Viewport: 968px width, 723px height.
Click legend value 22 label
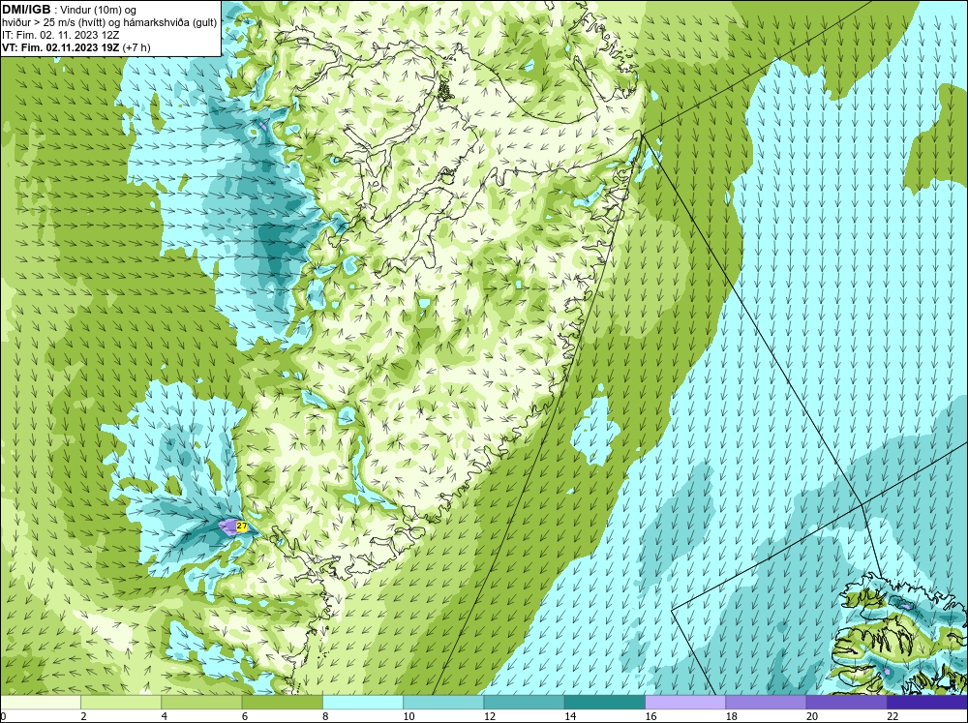892,716
